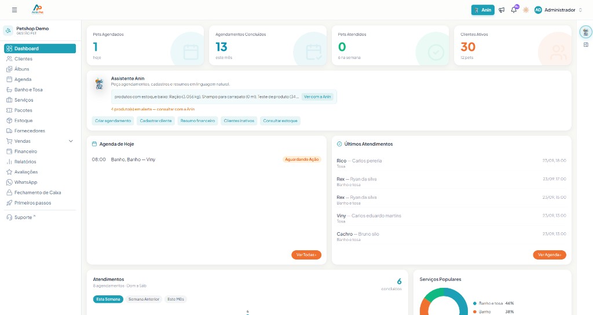Viewport: 593px width, 315px height.
Task: Toggle the side panel layout icon
Action: tap(586, 45)
